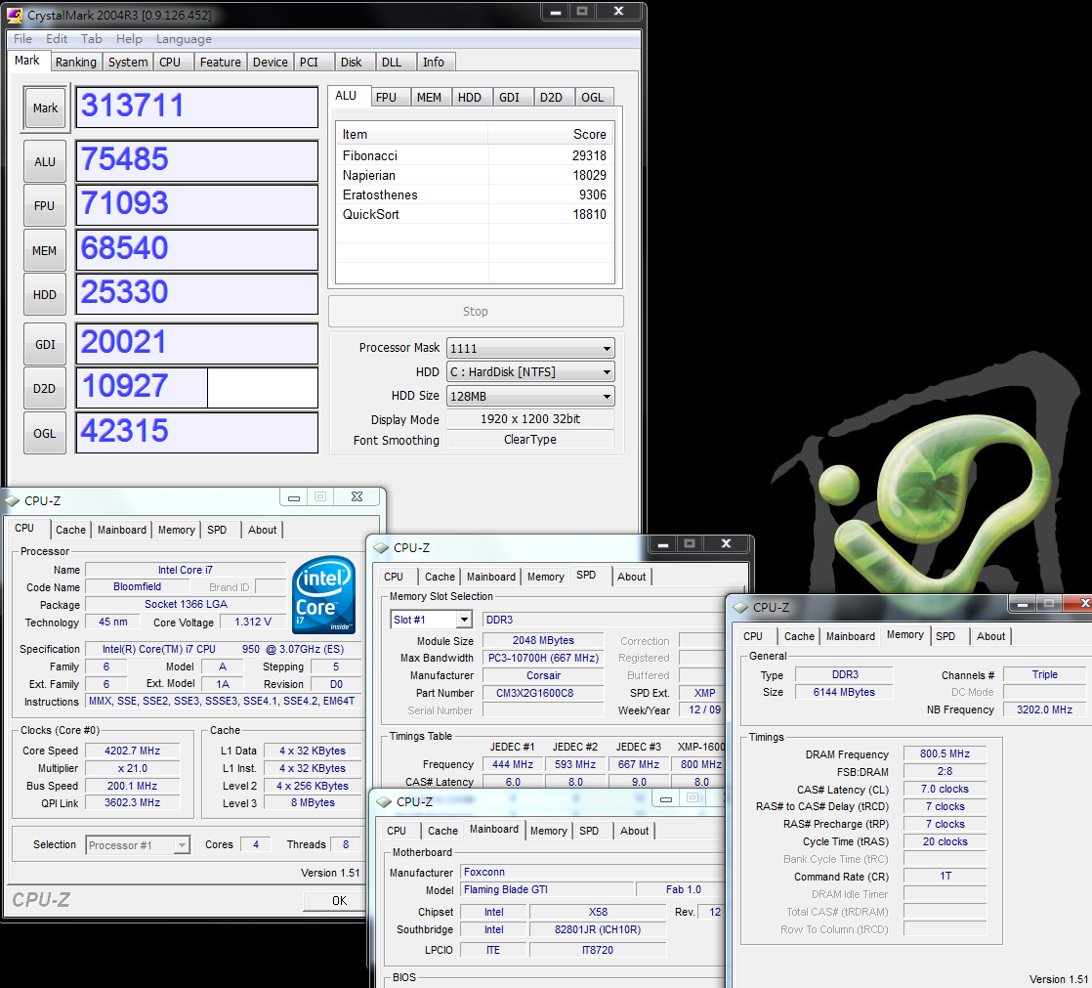
Task: Select the MEM results sub-tab
Action: click(x=429, y=98)
